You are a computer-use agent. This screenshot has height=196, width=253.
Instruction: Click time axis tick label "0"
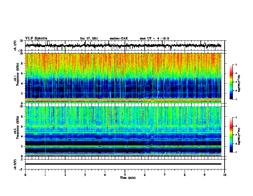(x=25, y=175)
